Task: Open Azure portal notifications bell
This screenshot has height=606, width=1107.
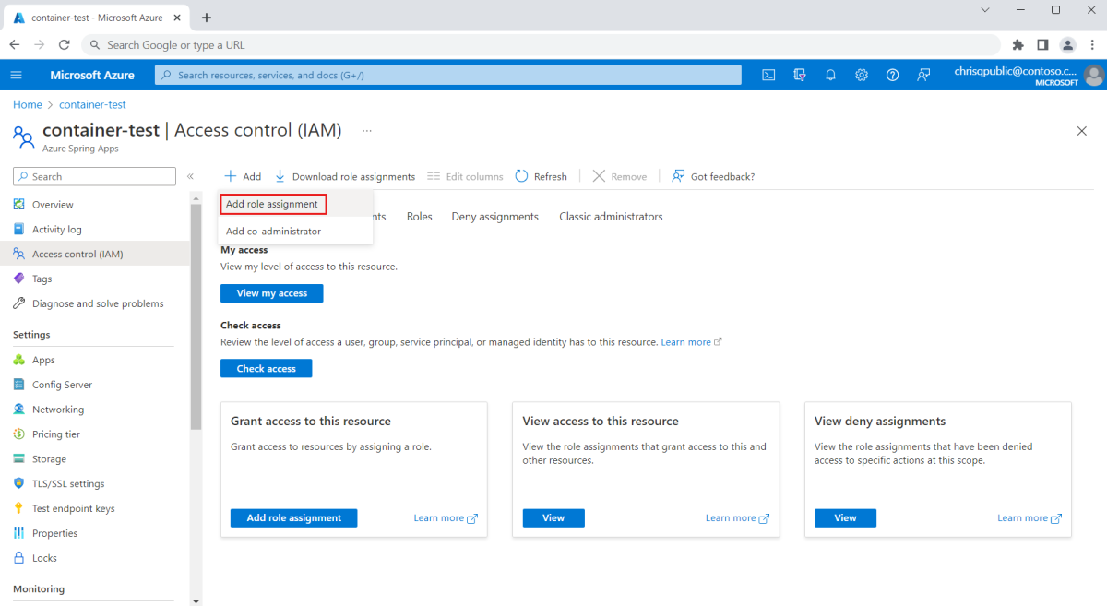Action: (829, 75)
